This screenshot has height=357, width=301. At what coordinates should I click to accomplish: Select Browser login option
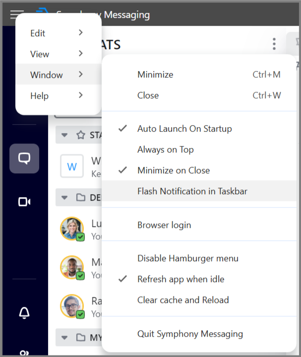[x=199, y=225]
